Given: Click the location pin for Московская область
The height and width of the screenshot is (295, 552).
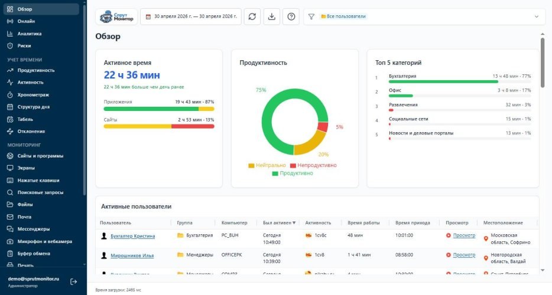Looking at the screenshot, I should tap(486, 239).
